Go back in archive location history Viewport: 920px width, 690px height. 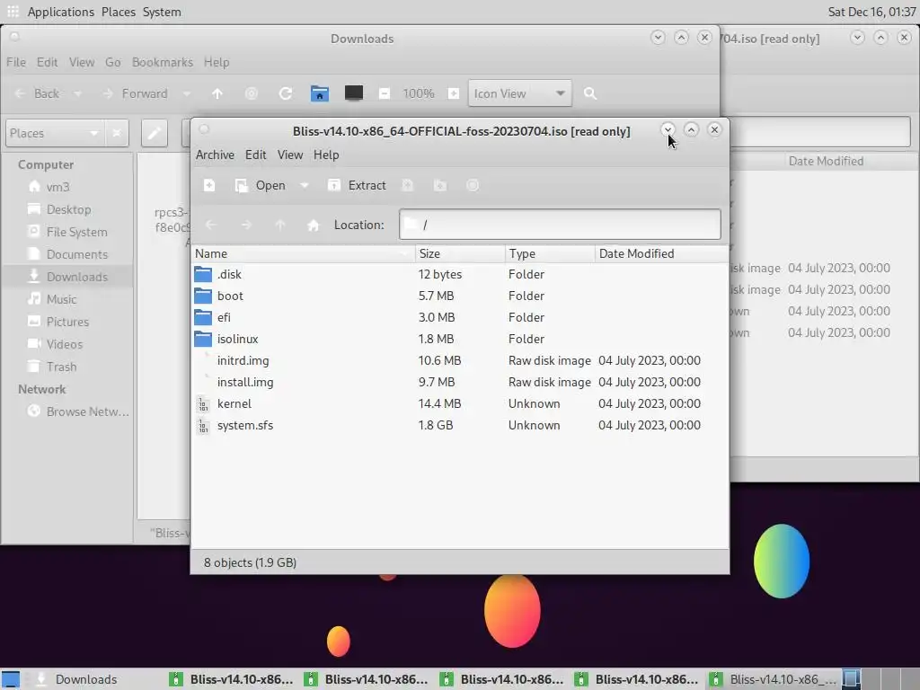[211, 225]
